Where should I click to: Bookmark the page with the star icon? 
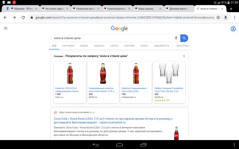(x=218, y=18)
